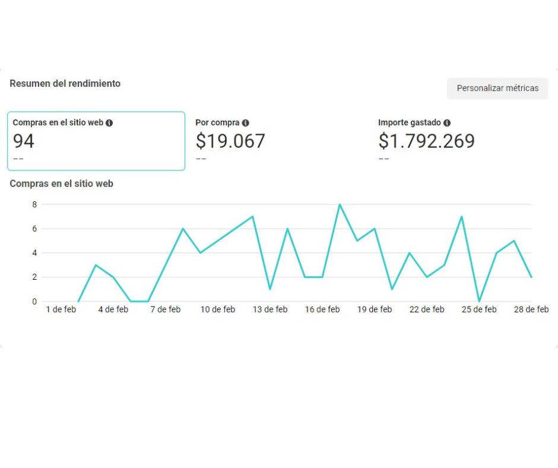Image resolution: width=558 pixels, height=468 pixels.
Task: Click info icon next to Importe gastado
Action: (446, 123)
